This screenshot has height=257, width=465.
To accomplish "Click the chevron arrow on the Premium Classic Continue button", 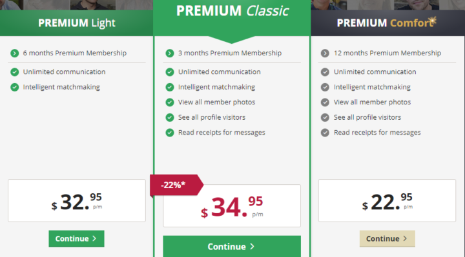I will (252, 246).
